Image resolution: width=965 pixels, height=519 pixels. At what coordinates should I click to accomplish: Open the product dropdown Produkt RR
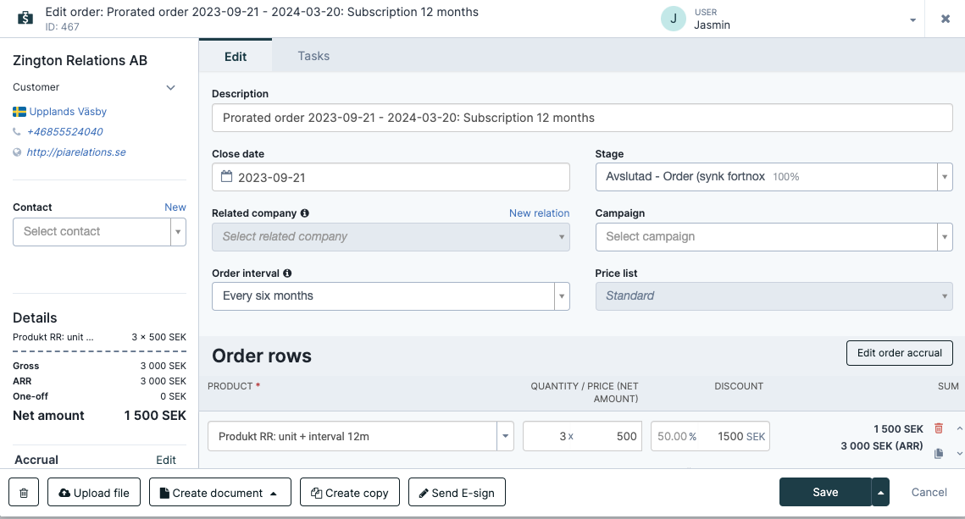point(360,436)
